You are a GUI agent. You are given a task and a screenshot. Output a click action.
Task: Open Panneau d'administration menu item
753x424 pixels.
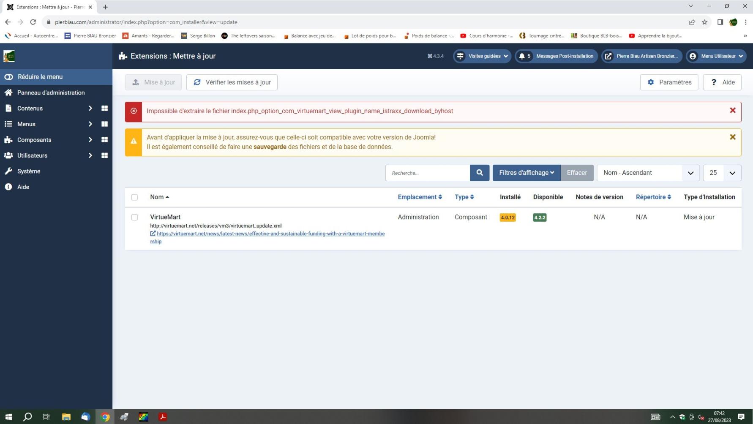click(51, 92)
